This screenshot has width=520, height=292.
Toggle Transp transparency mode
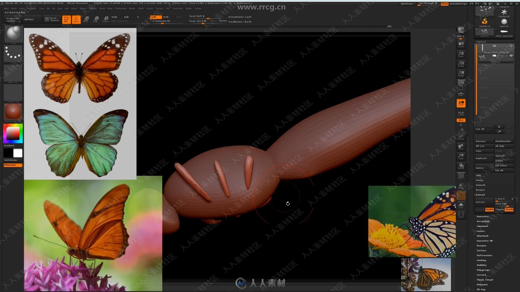coord(461,186)
